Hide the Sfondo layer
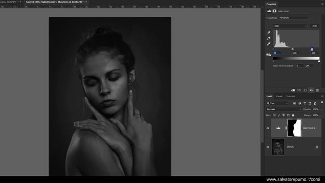 pyautogui.click(x=268, y=147)
